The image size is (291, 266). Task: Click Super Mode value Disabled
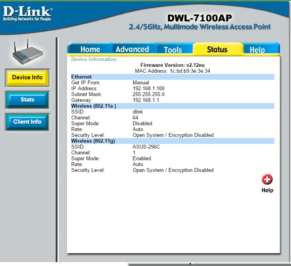[142, 124]
